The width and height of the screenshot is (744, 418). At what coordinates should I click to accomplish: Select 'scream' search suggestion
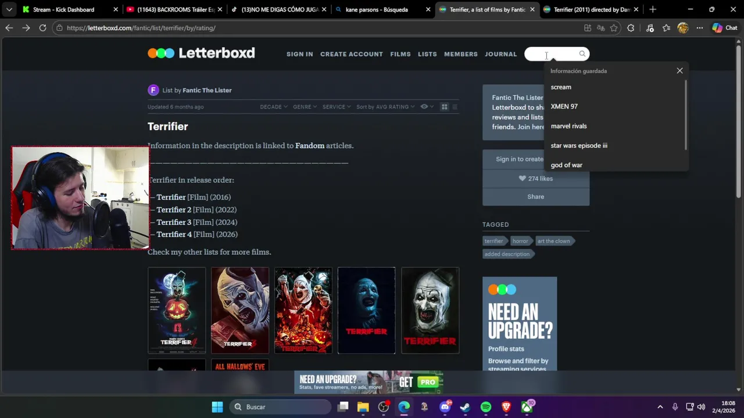point(615,87)
